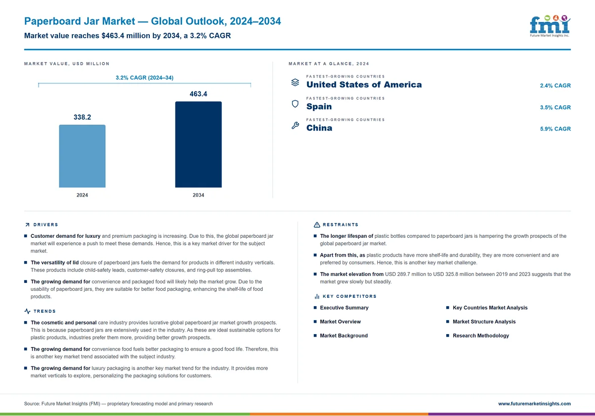Click the trend bullet mentioning luxury packaging
This screenshot has height=416, width=595.
click(146, 372)
